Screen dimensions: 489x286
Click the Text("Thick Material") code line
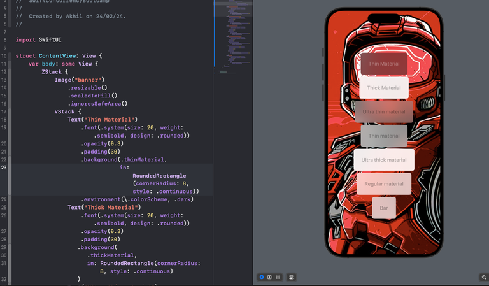pyautogui.click(x=104, y=208)
